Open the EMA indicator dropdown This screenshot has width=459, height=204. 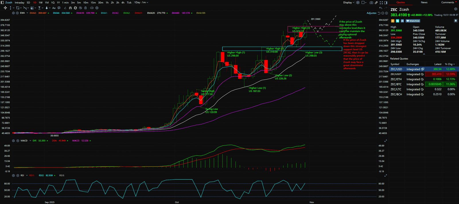point(27,13)
